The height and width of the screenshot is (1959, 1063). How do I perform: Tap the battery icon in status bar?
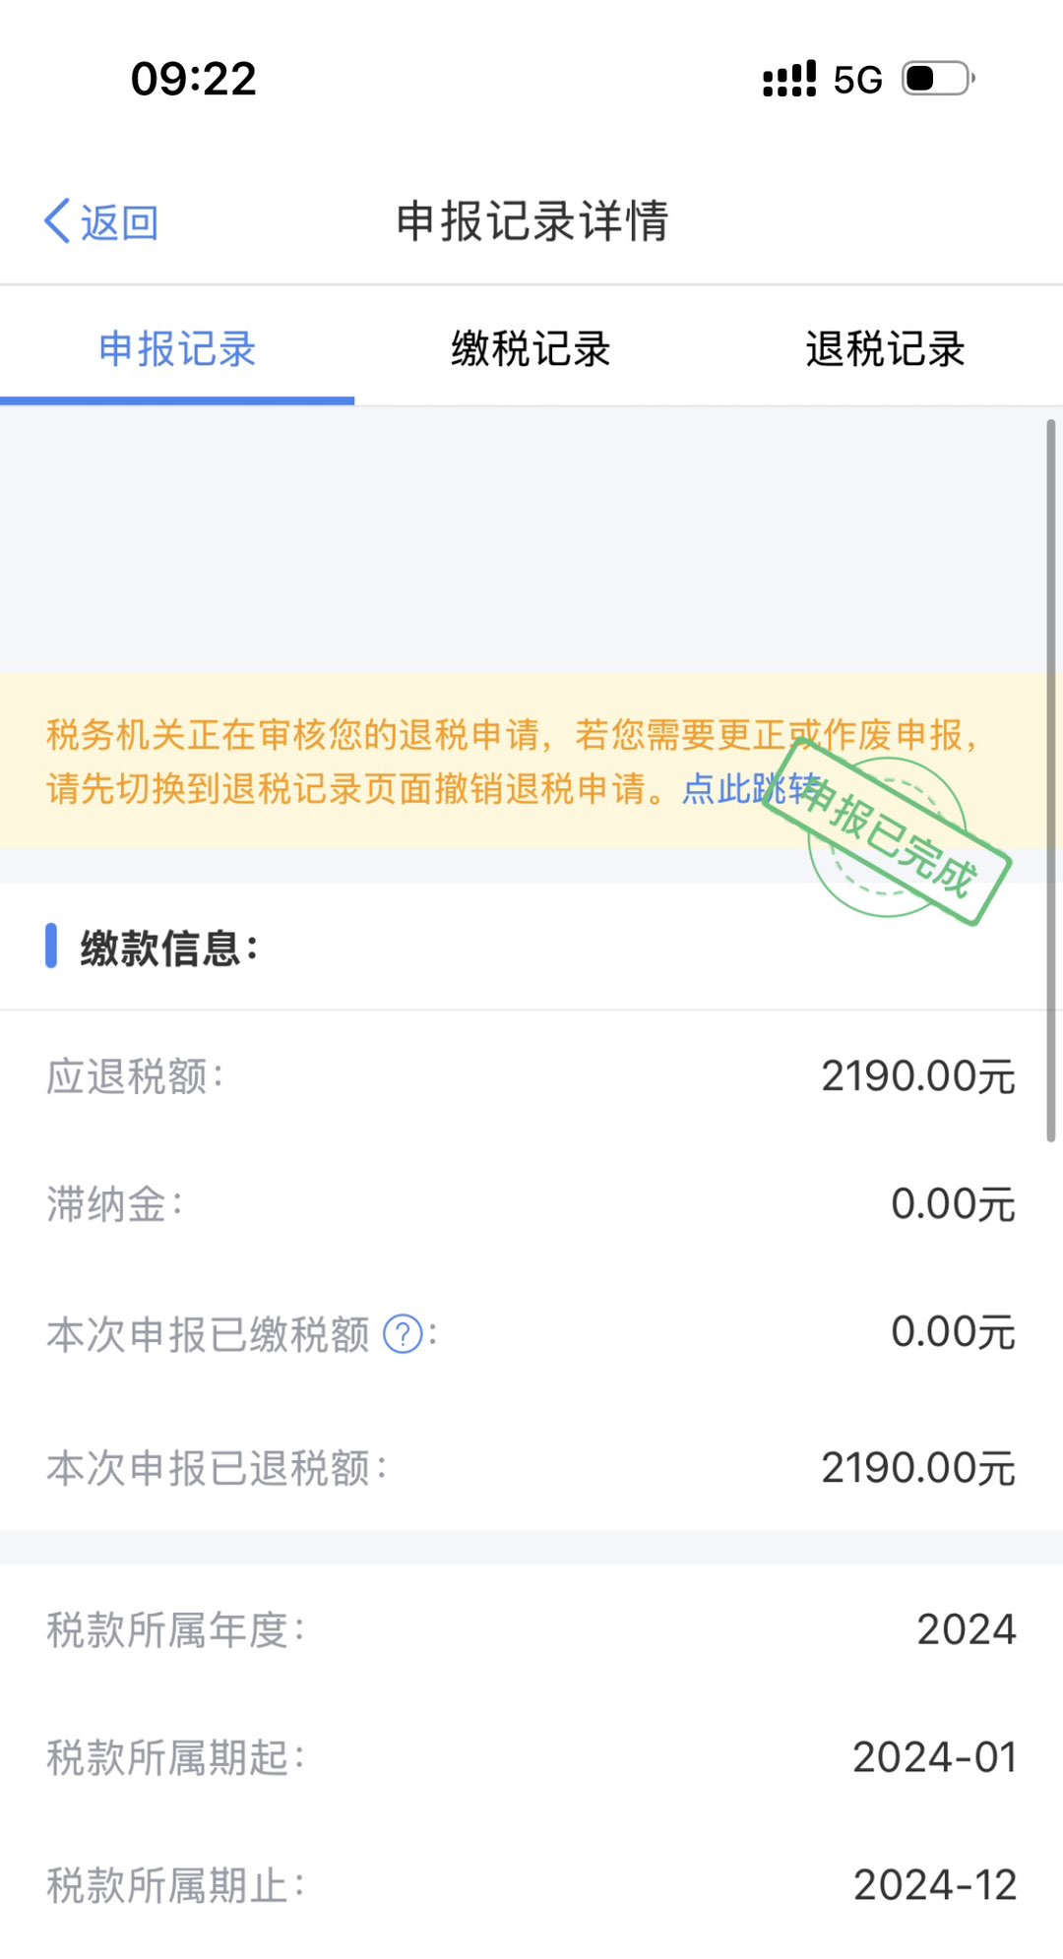pos(938,79)
